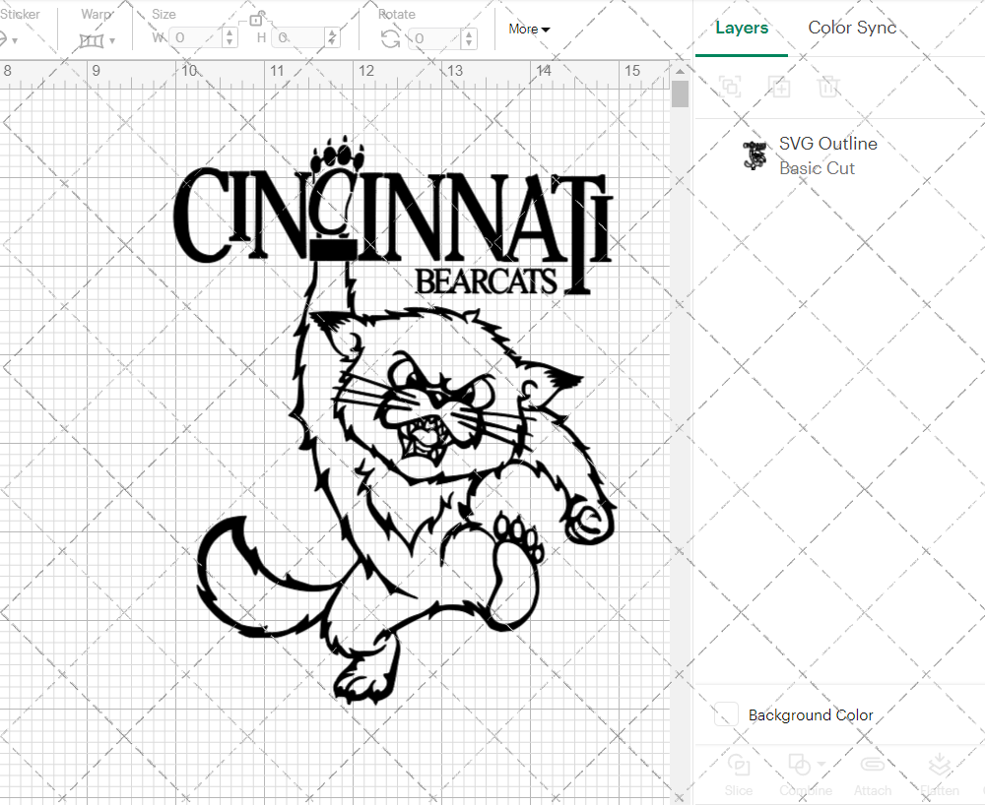
Task: Open the Background Color swatch
Action: click(x=726, y=715)
